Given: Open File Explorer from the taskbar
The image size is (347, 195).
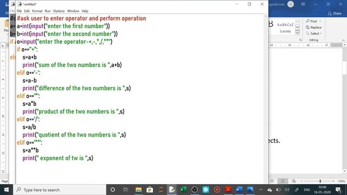Looking at the screenshot, I should (x=139, y=190).
